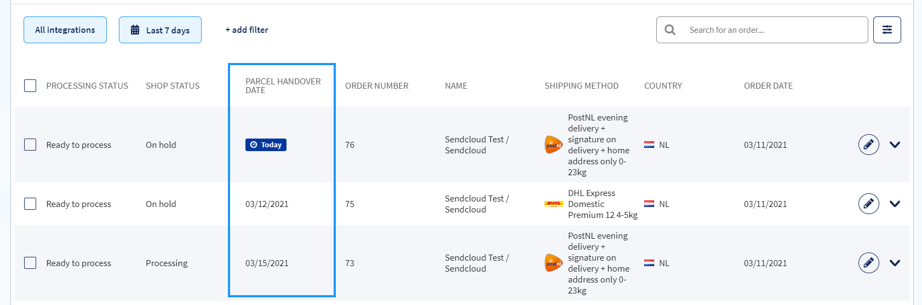
Task: Click the search magnifier icon
Action: 670,30
